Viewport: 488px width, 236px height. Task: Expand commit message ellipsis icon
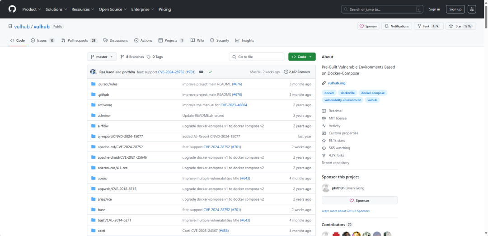point(201,72)
